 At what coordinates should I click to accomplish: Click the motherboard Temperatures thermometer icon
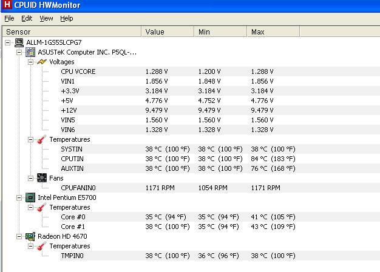click(42, 139)
